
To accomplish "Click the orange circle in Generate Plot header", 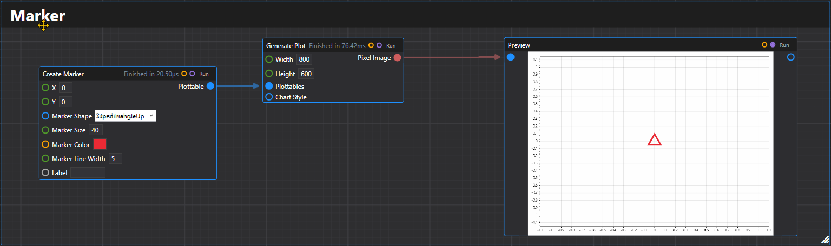I will (371, 45).
